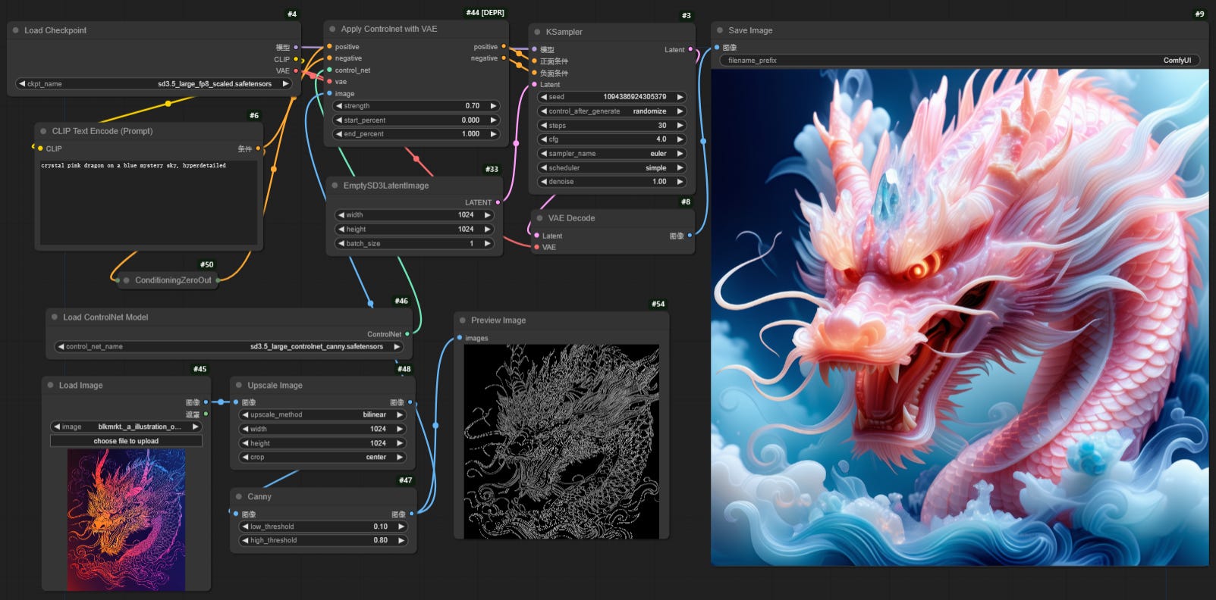
Task: Click the prompt text box in CLIP Text Encode
Action: [148, 201]
